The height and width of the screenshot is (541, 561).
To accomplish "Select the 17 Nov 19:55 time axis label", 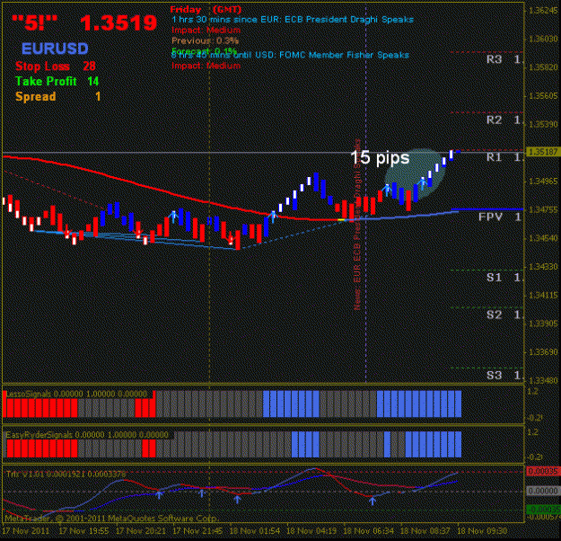I will 84,531.
